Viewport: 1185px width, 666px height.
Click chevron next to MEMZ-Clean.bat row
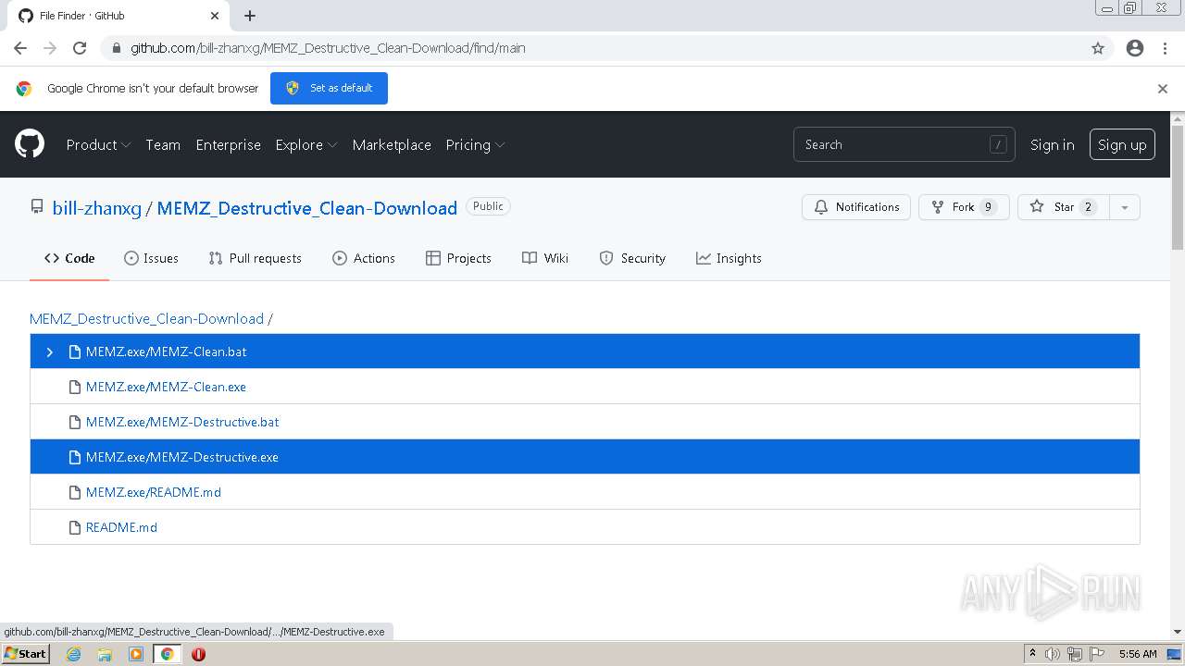50,351
